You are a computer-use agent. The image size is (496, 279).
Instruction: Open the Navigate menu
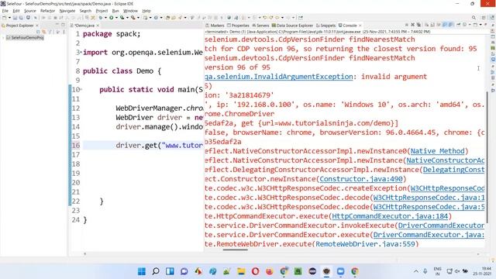67,11
